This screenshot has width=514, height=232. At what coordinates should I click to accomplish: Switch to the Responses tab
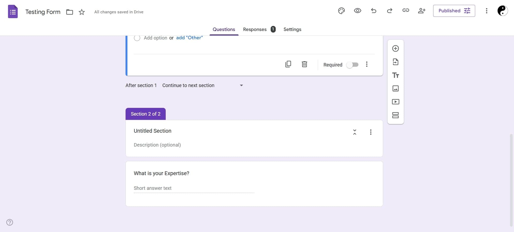click(x=255, y=29)
